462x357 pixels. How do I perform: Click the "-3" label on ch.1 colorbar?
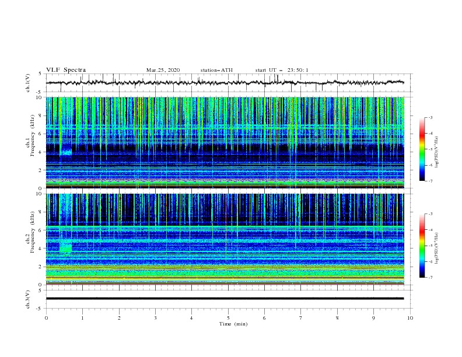point(430,117)
